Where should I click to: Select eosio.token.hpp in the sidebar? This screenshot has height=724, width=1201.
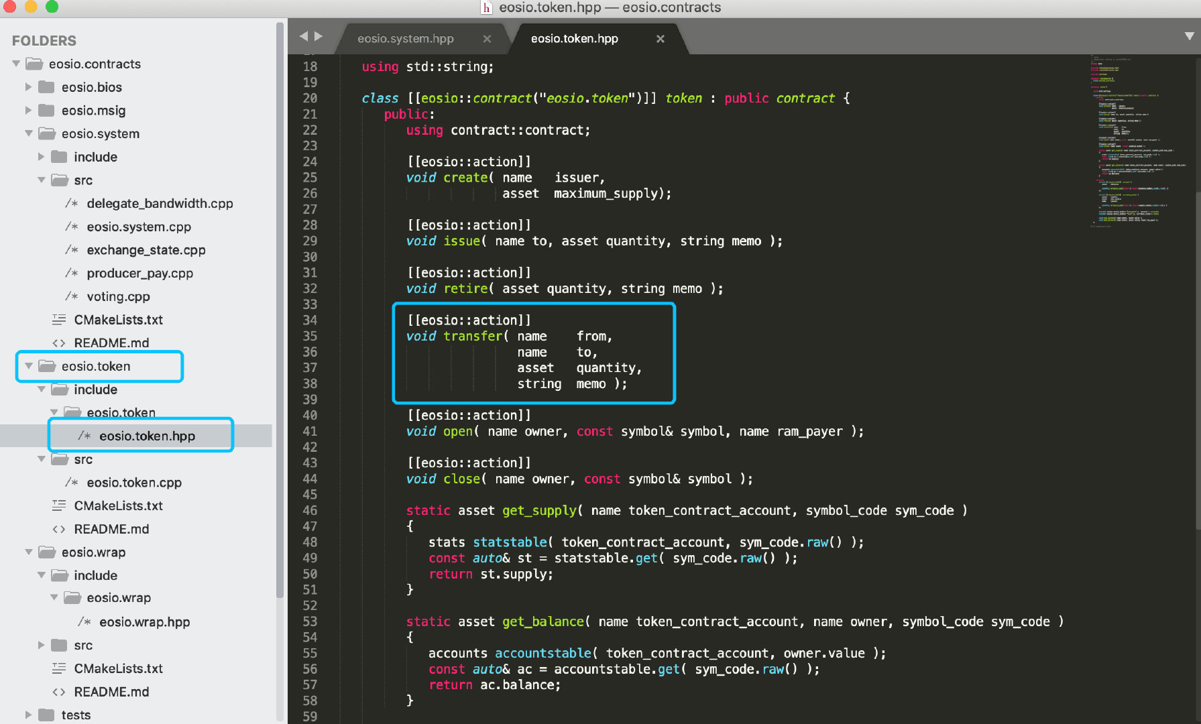tap(147, 436)
